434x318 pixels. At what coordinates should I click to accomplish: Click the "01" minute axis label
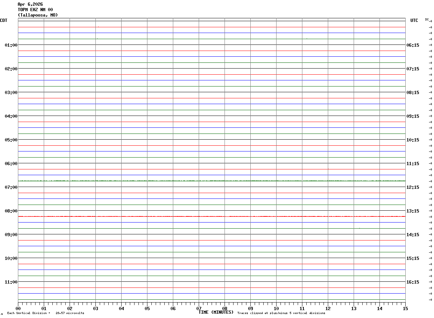click(x=44, y=308)
